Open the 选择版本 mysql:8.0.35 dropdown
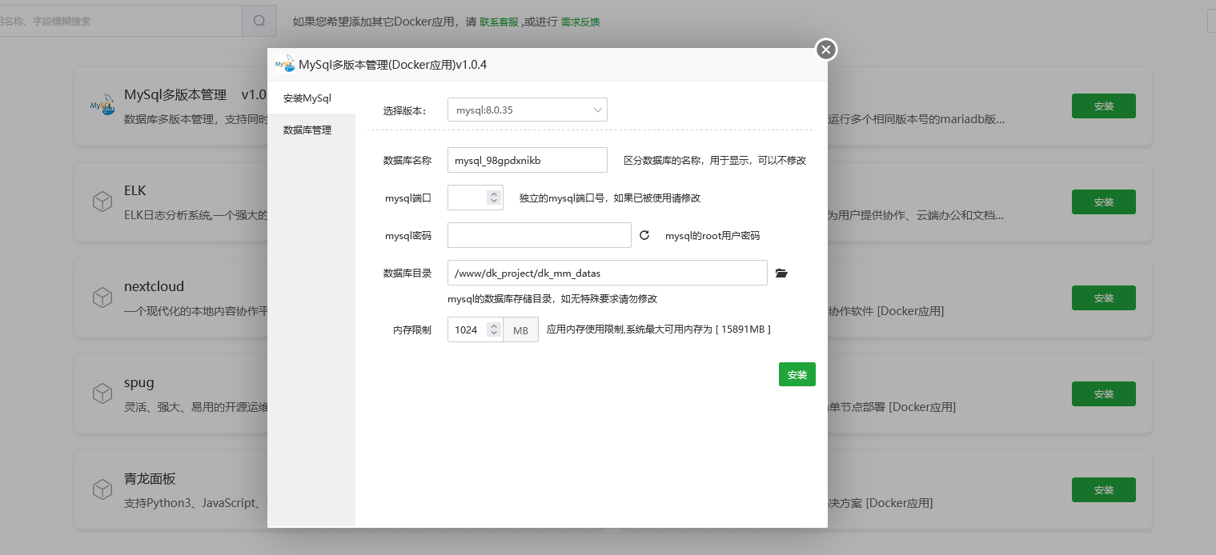This screenshot has width=1216, height=555. (x=528, y=110)
